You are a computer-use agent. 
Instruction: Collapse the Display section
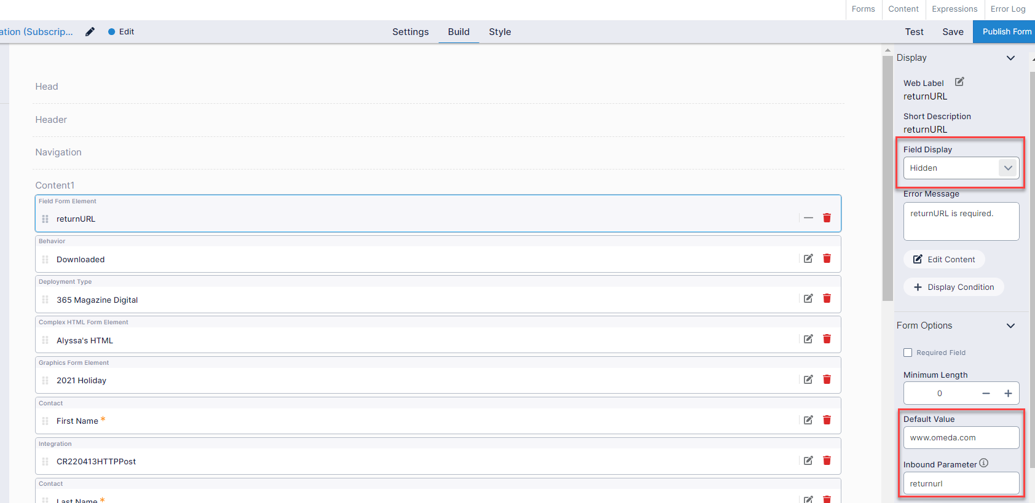point(1010,58)
